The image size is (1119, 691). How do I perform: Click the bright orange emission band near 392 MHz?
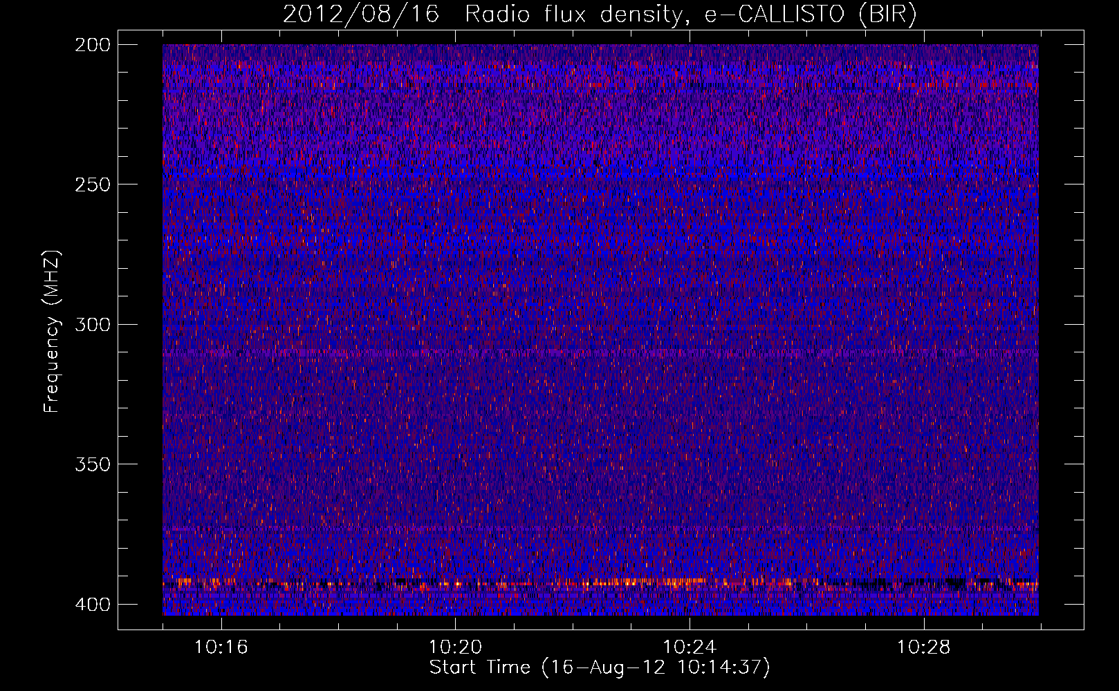coord(600,583)
